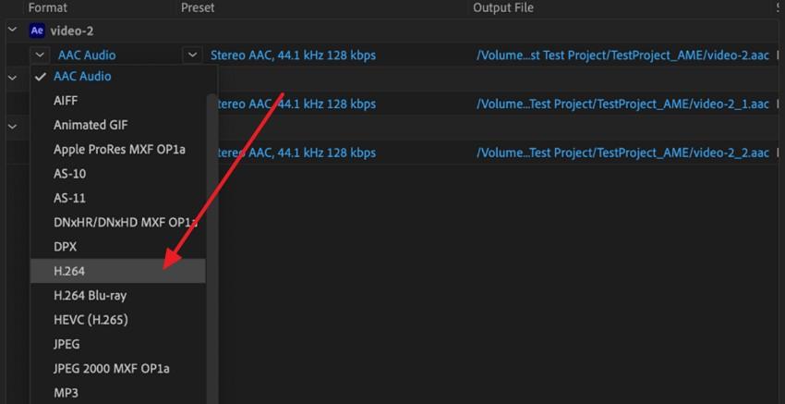The height and width of the screenshot is (404, 785).
Task: Choose H.264 Blu-ray format
Action: point(118,296)
